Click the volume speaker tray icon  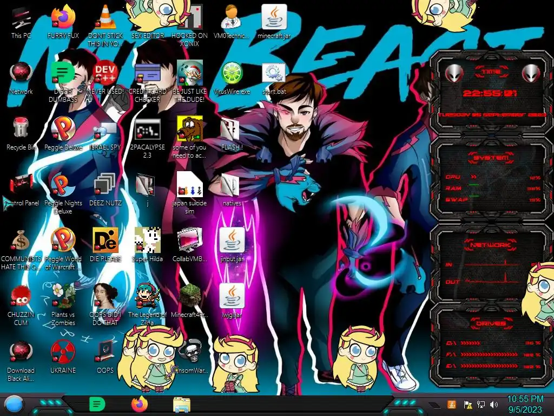494,404
